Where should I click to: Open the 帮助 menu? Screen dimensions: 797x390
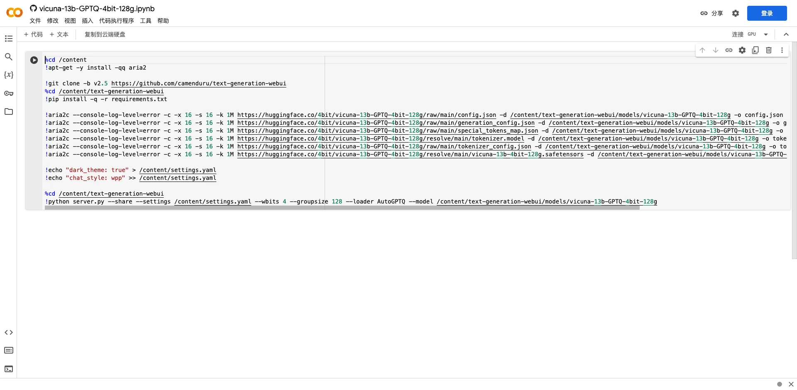(x=163, y=21)
